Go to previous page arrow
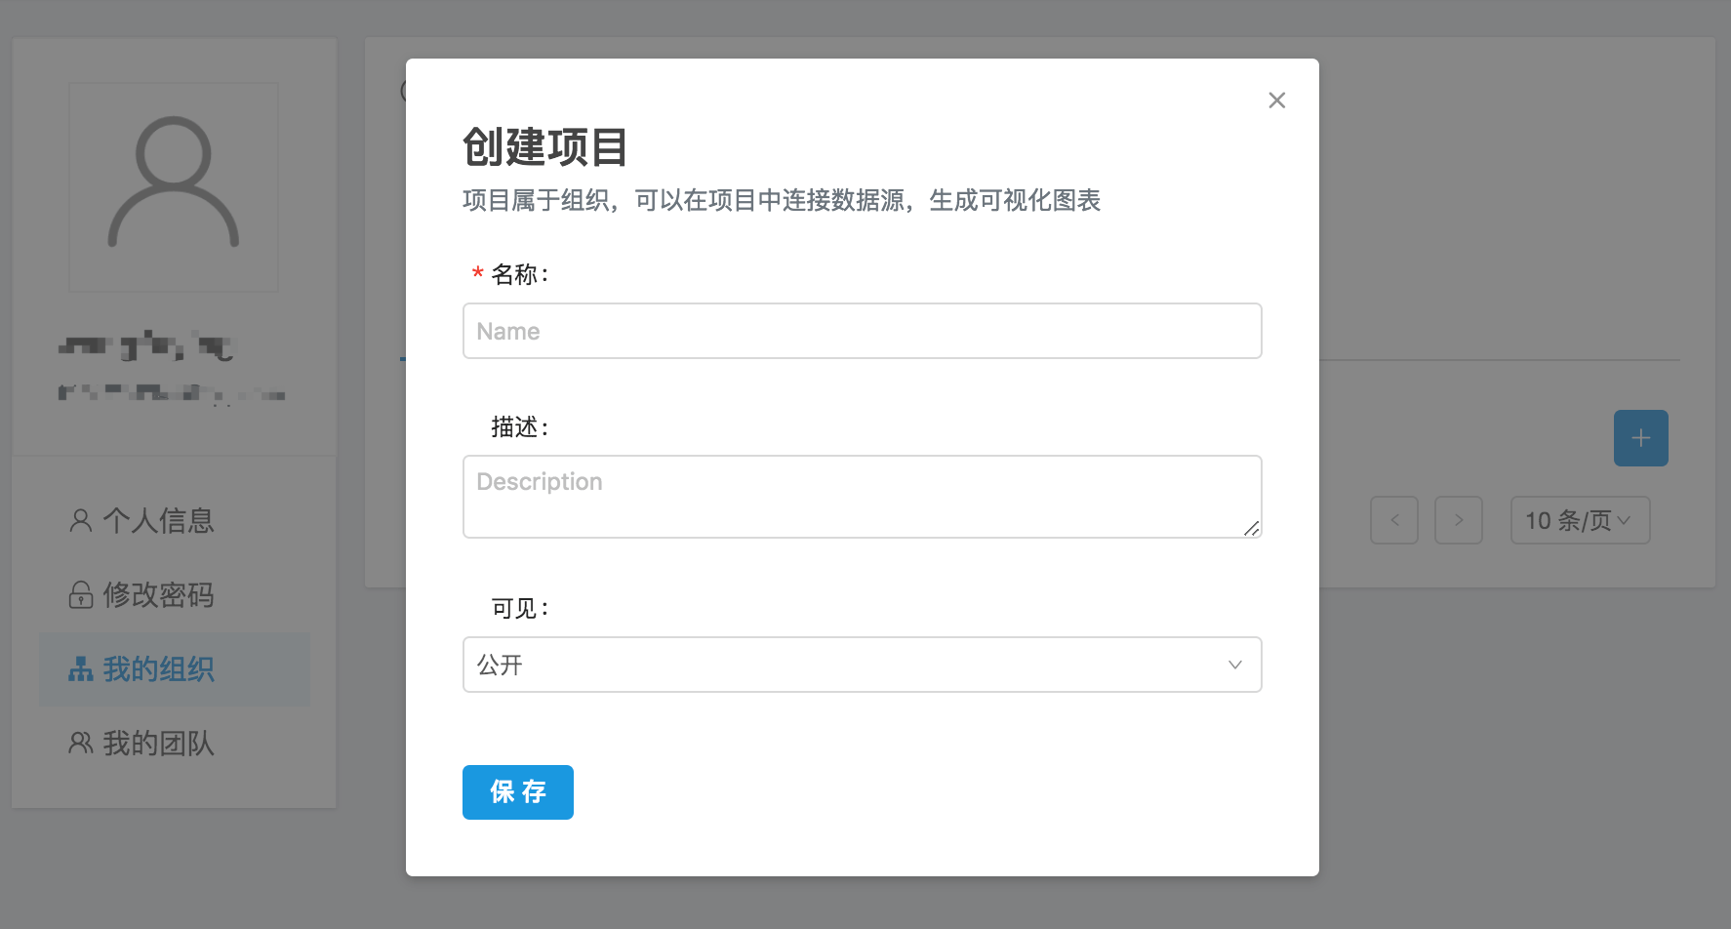1731x929 pixels. pyautogui.click(x=1394, y=520)
